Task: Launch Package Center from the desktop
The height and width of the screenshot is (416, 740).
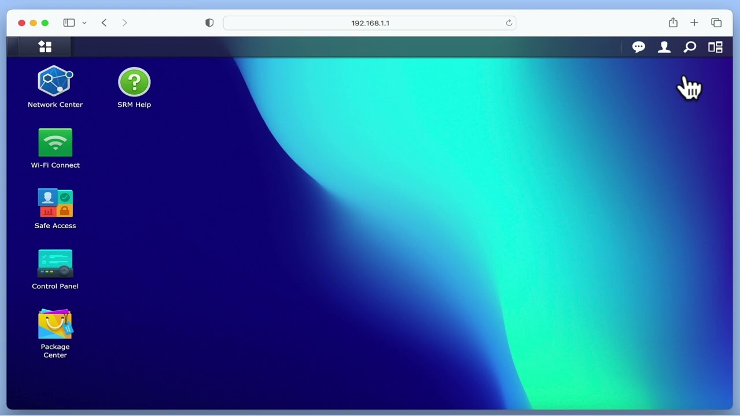Action: pos(55,324)
